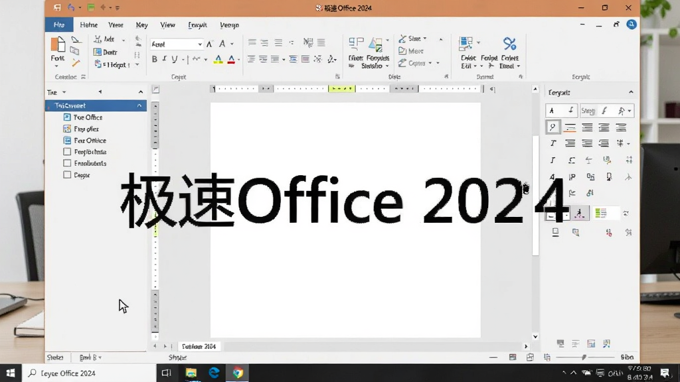Image resolution: width=680 pixels, height=382 pixels.
Task: Click the horizontal scrollbar right arrow
Action: tap(526, 346)
